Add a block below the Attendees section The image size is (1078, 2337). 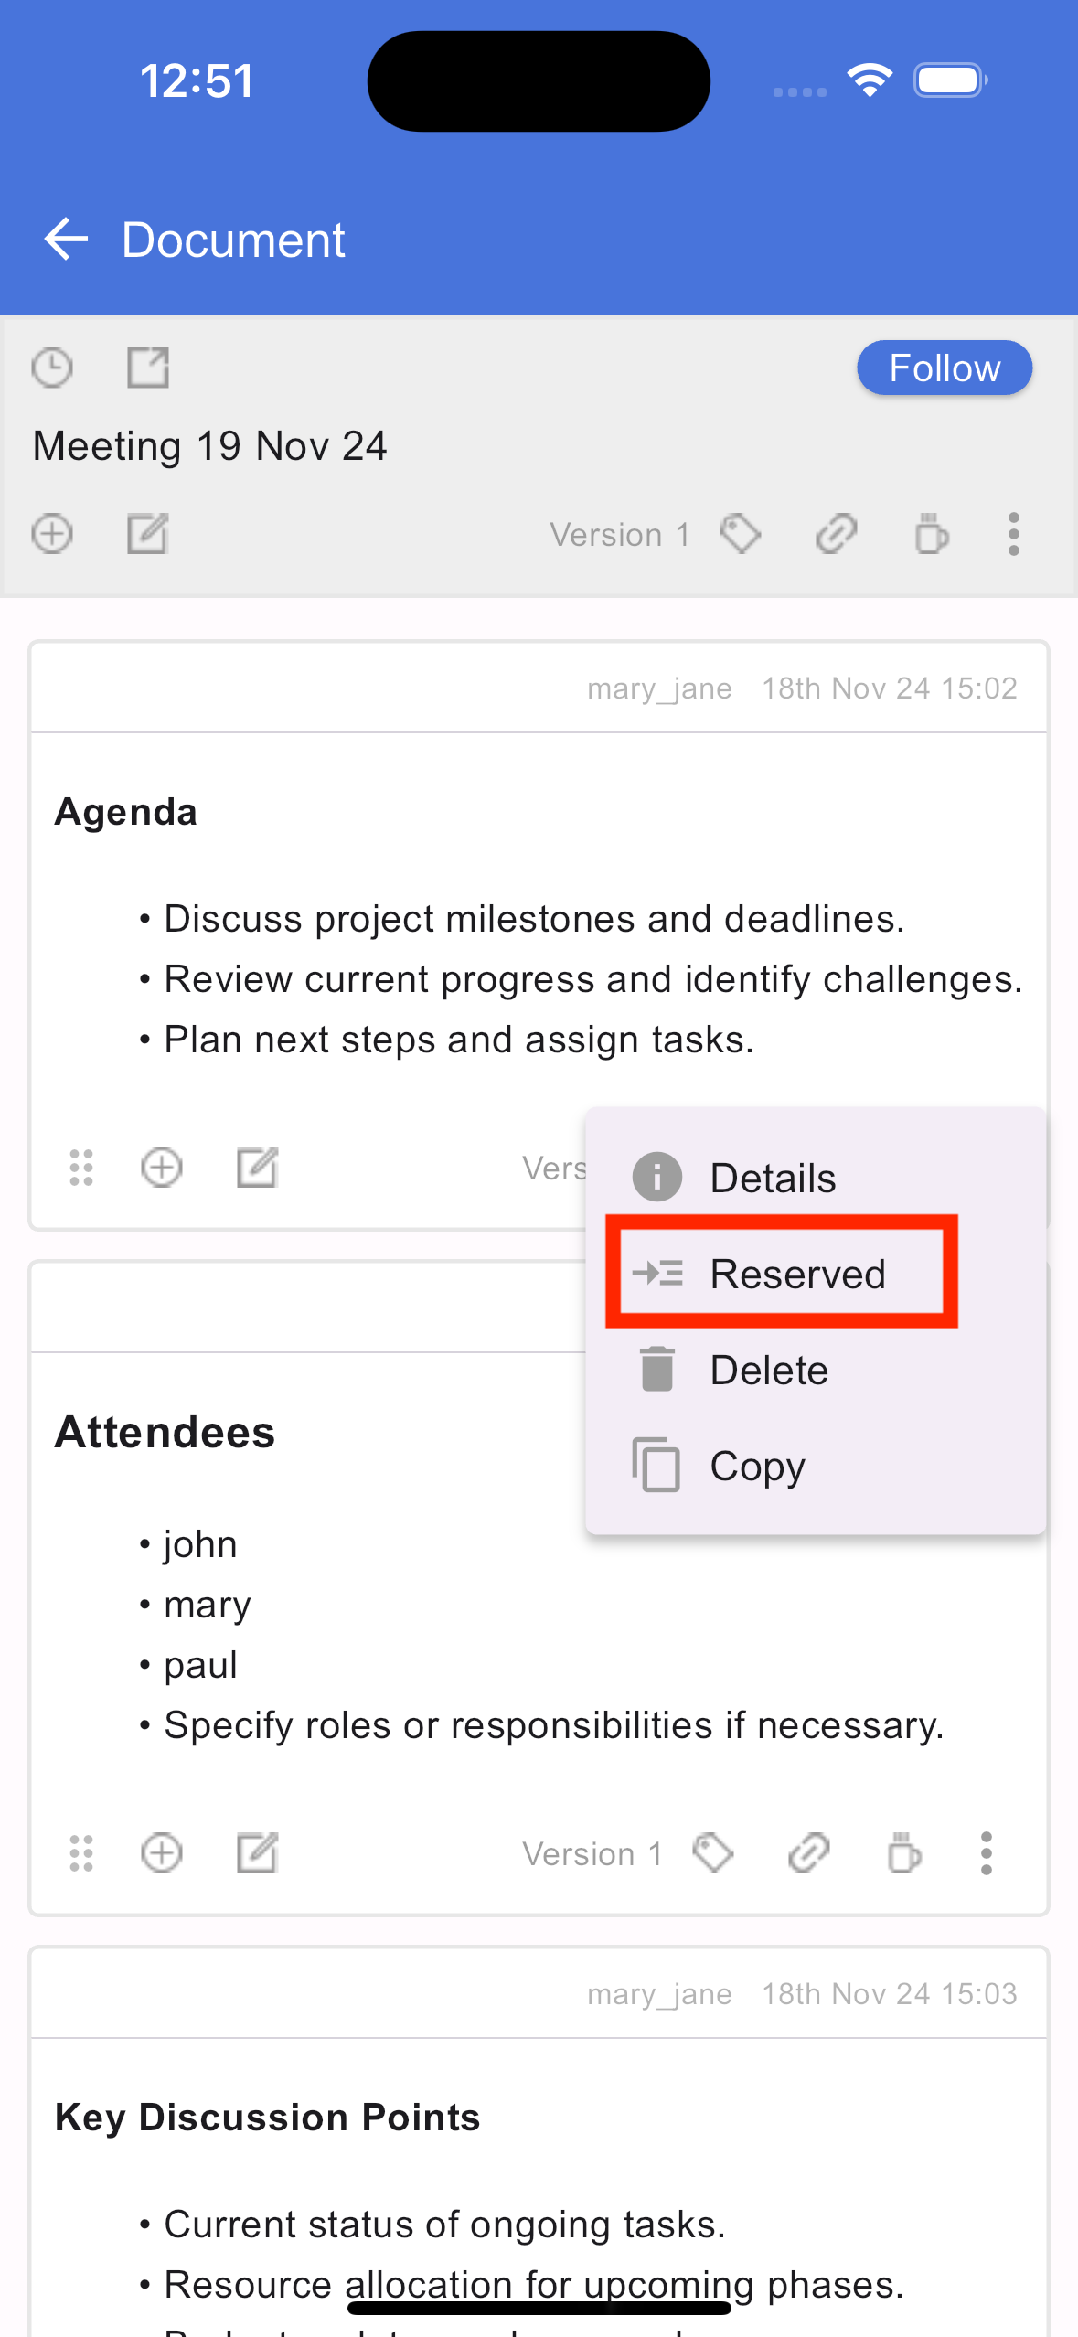click(x=162, y=1853)
